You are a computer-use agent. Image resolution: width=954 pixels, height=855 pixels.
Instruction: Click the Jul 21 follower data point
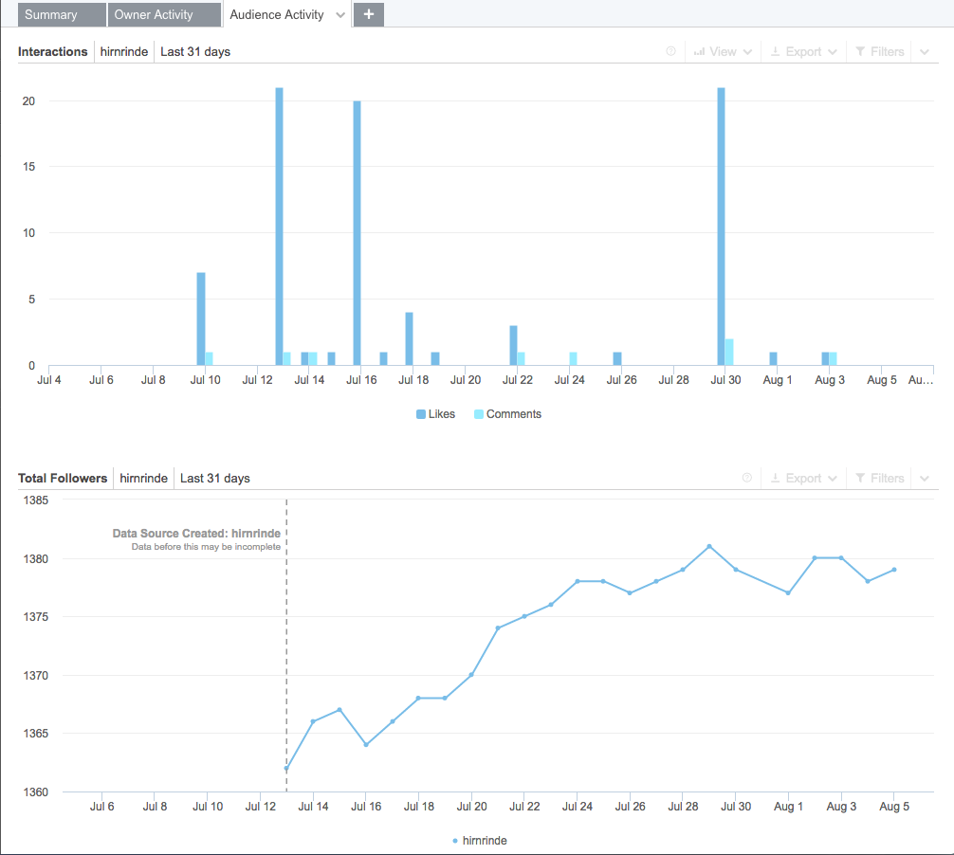[x=498, y=628]
